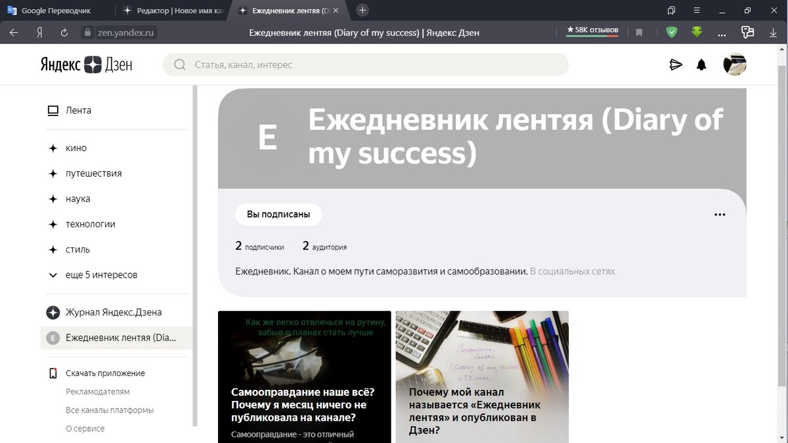Open the Yandex home 'Я' button
The height and width of the screenshot is (443, 788).
pyautogui.click(x=39, y=32)
